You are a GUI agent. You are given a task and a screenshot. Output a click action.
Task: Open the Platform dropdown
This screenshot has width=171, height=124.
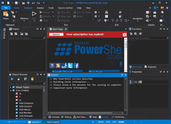click(x=24, y=19)
